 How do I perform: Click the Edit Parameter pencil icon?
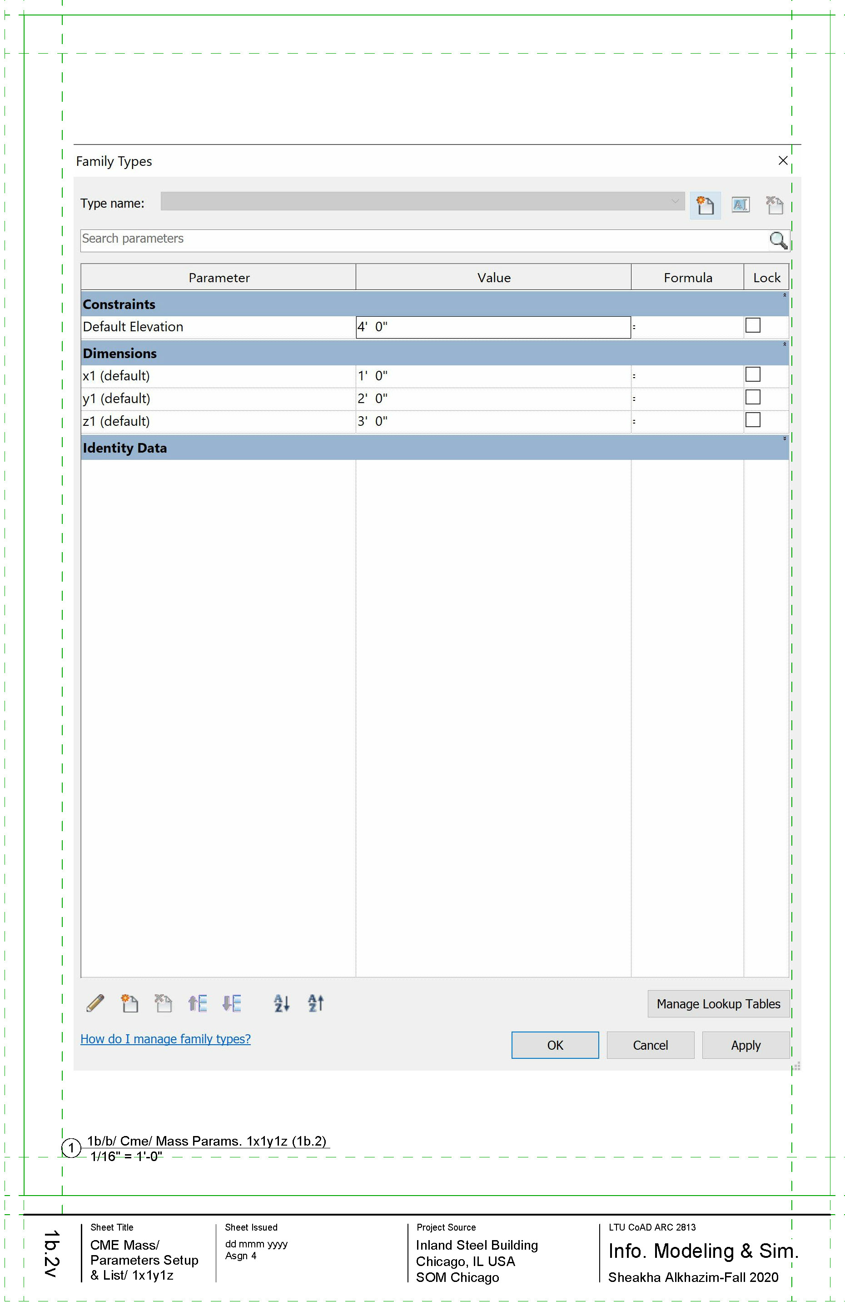95,1003
